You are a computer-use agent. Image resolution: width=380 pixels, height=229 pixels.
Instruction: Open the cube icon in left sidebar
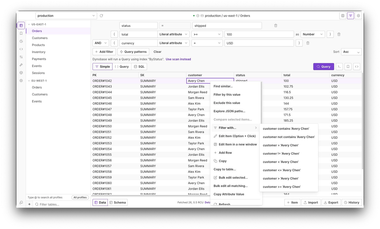pyautogui.click(x=21, y=73)
